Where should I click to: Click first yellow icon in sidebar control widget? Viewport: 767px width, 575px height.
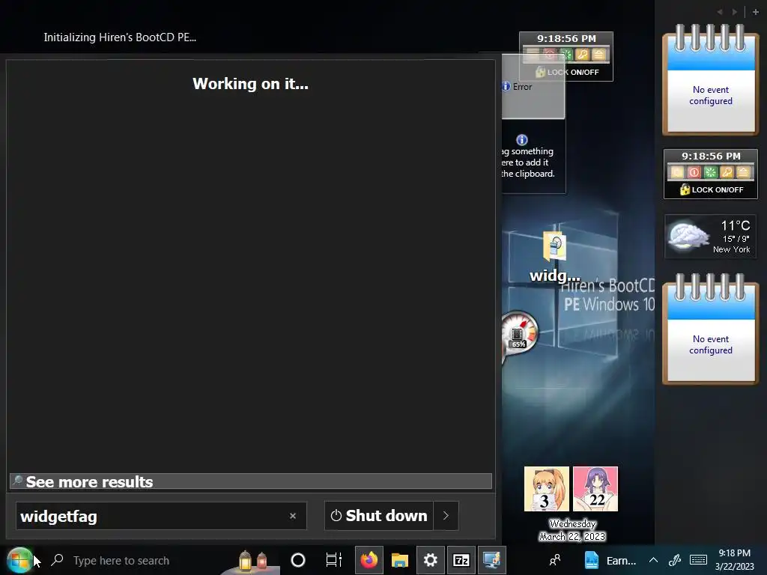tap(677, 172)
